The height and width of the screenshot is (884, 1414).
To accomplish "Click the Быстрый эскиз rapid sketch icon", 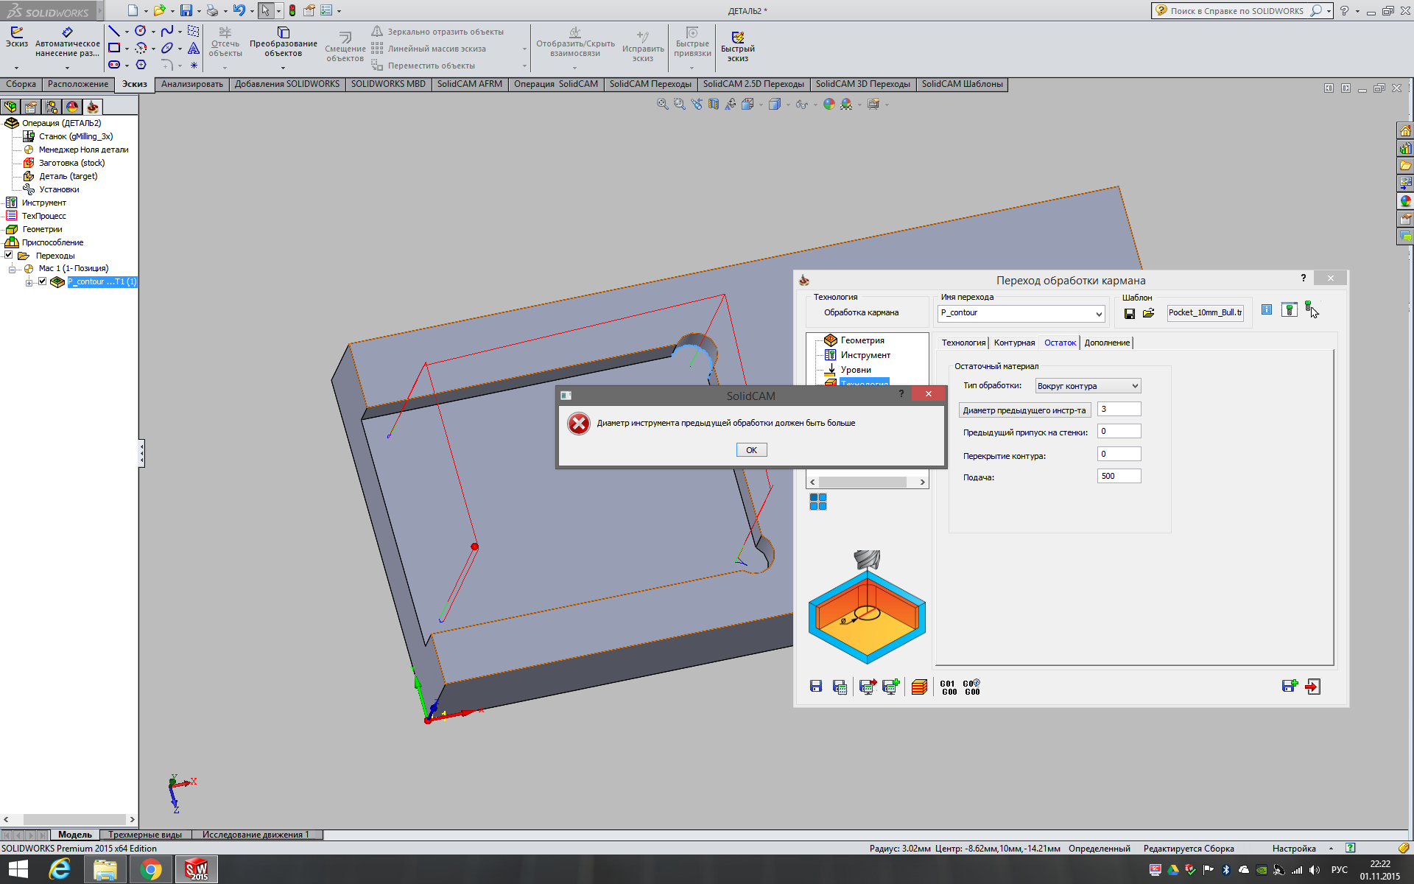I will pos(737,38).
